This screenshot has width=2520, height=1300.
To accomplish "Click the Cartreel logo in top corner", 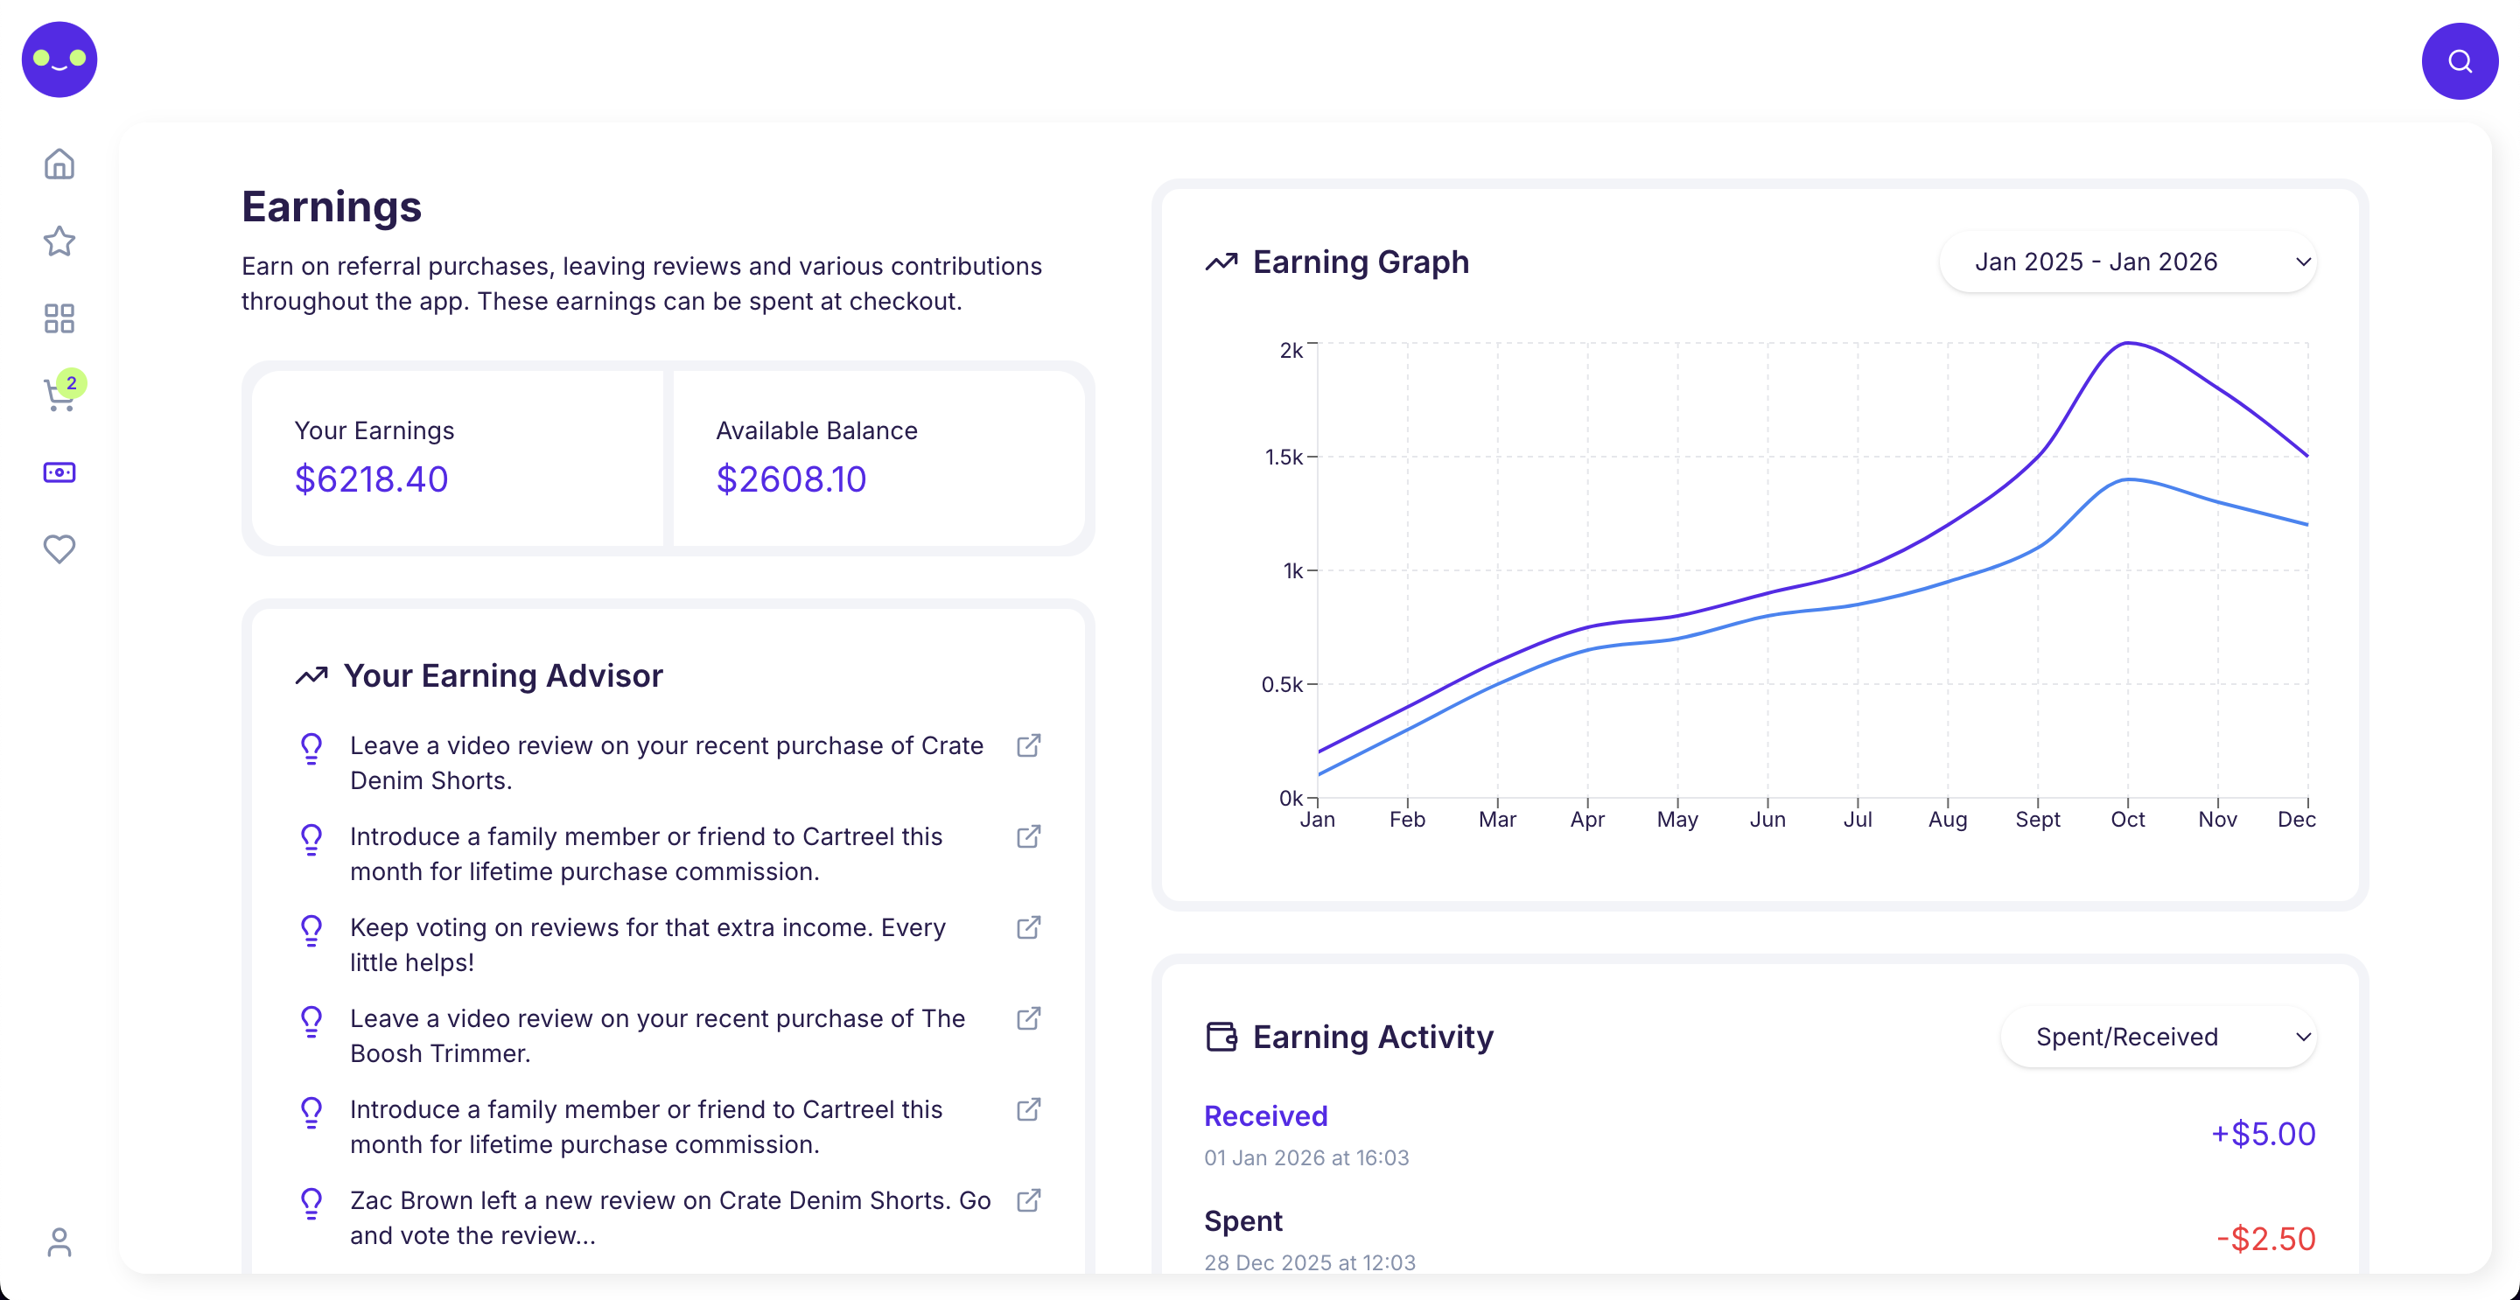I will 59,59.
